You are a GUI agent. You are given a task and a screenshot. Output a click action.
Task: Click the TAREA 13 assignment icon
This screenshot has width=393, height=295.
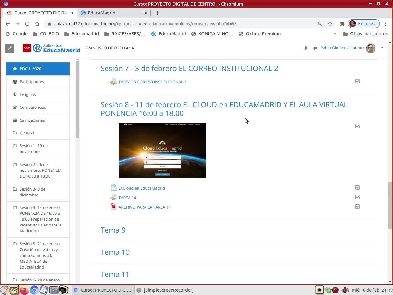pos(113,81)
